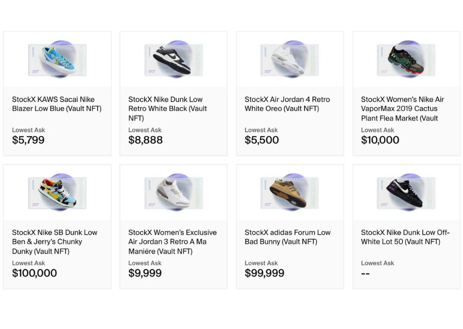Viewport: 463px width, 329px height.
Task: Click the adidas Forum Low Bad Bunny image
Action: (x=290, y=193)
